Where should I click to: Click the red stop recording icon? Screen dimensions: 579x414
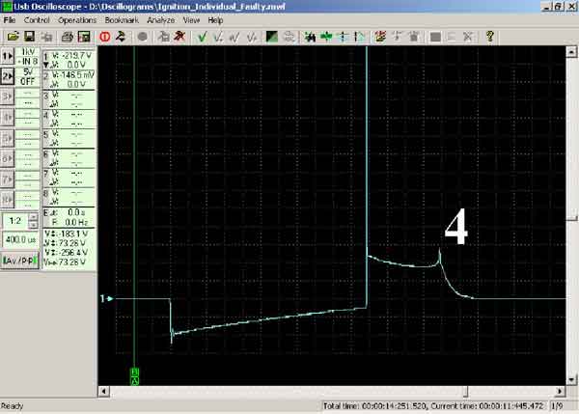click(105, 37)
